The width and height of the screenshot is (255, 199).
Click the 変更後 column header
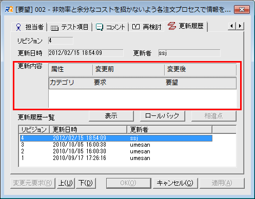[x=200, y=69]
